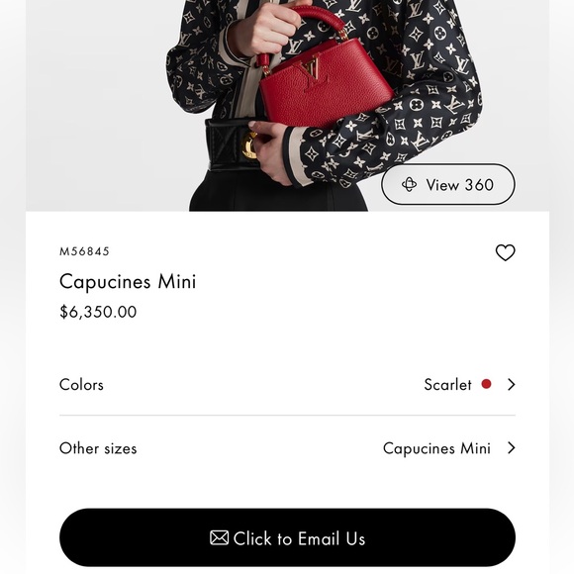Tap the envelope icon on the email button

click(x=219, y=537)
